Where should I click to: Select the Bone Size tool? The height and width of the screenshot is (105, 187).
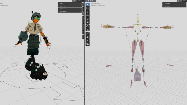[88, 37]
